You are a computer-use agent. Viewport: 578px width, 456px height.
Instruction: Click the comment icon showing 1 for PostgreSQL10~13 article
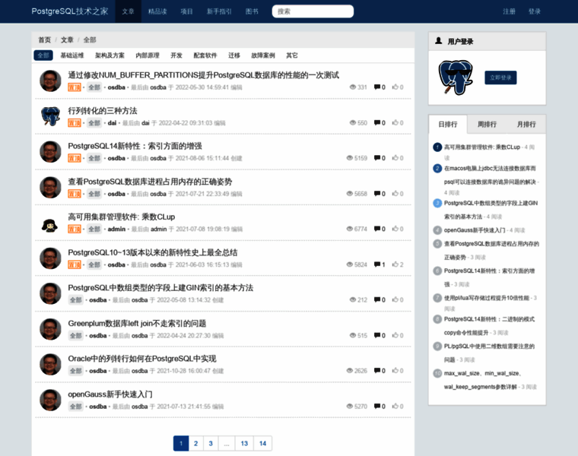[x=376, y=264]
